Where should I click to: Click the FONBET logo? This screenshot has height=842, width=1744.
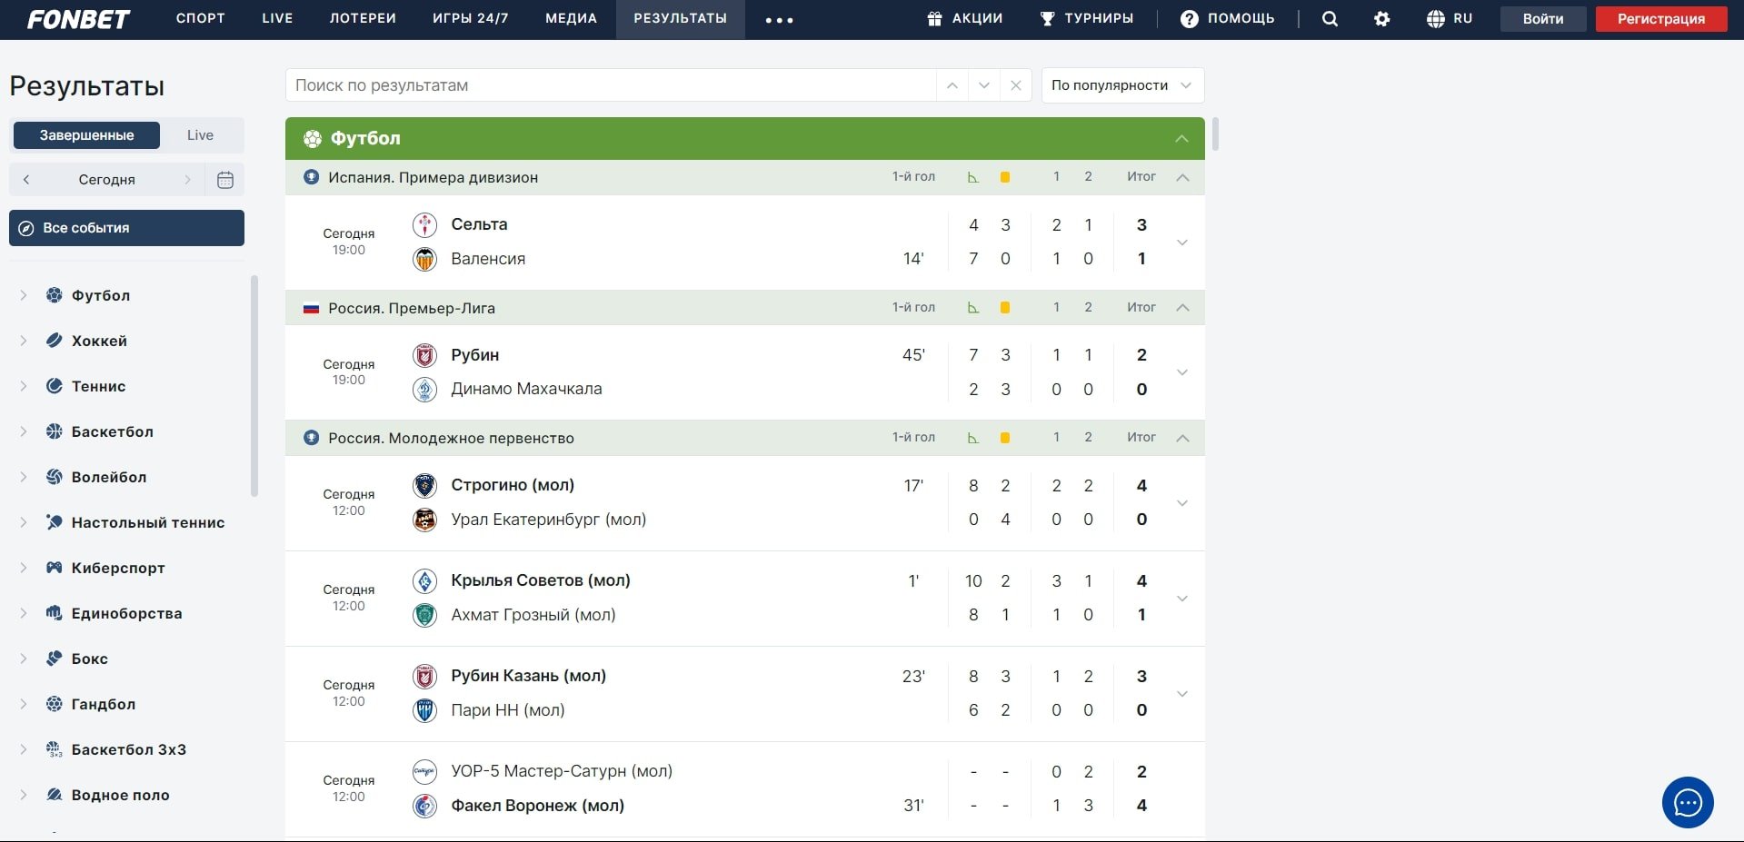(78, 19)
